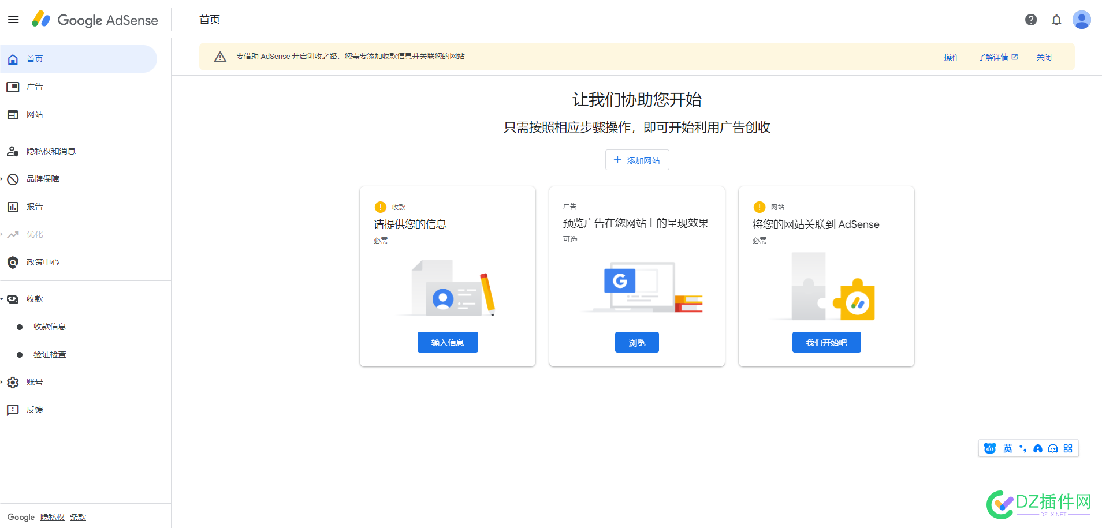Click the 输入信息 button
Image resolution: width=1102 pixels, height=528 pixels.
tap(448, 342)
